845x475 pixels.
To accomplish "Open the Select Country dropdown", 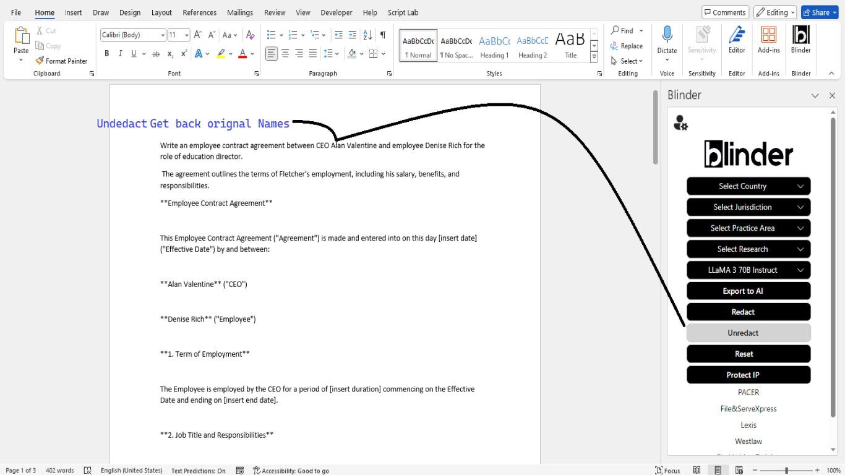I will pos(748,186).
